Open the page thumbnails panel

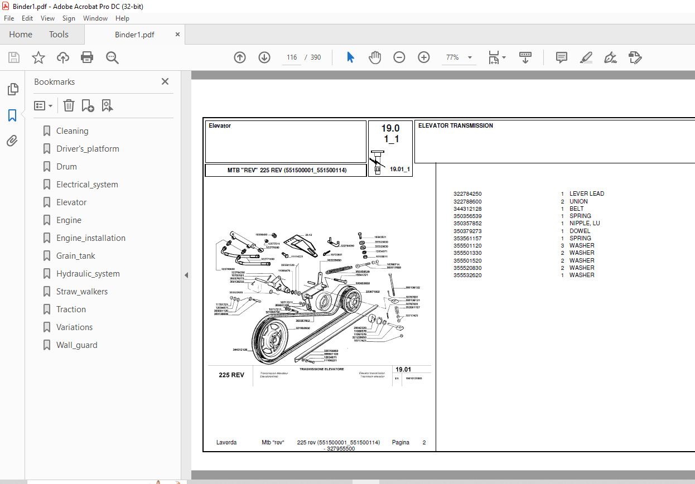click(12, 89)
